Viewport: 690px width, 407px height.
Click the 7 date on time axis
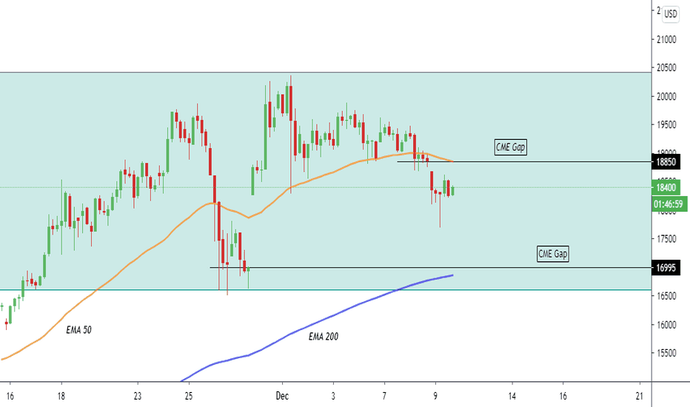[x=384, y=396]
